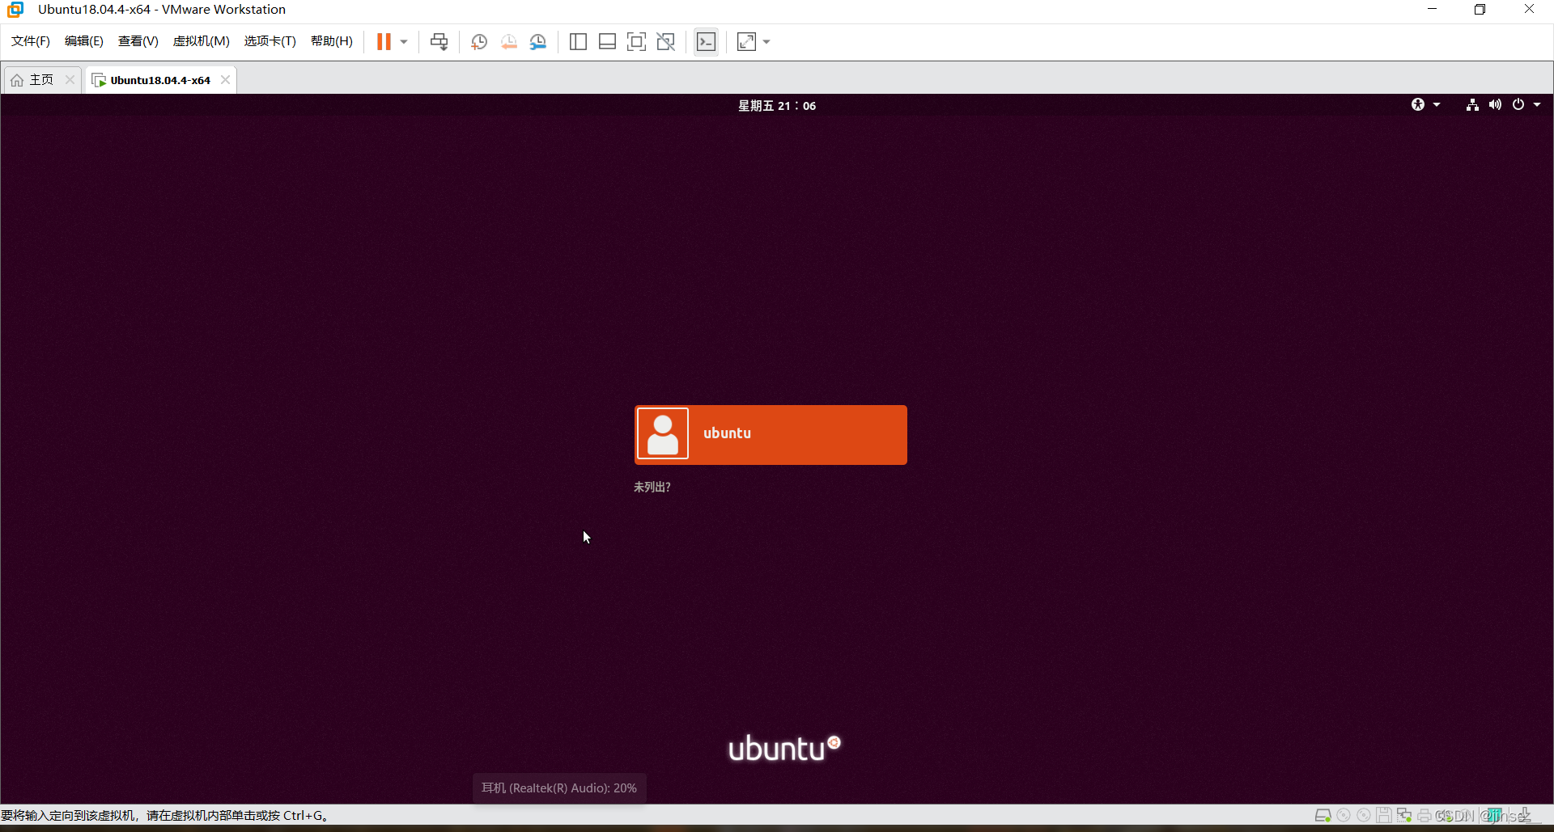Click the VMware Workstation app icon in title bar
Screen dimensions: 1554x832
(15, 10)
